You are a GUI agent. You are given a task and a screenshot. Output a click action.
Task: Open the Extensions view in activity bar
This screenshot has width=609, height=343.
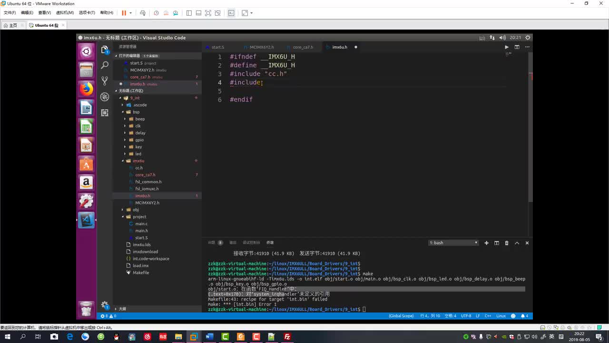pyautogui.click(x=105, y=112)
